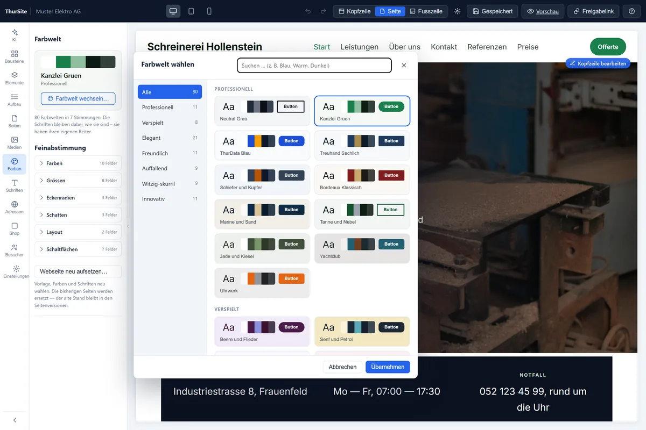
Task: Expand the Layout section
Action: coord(78,232)
